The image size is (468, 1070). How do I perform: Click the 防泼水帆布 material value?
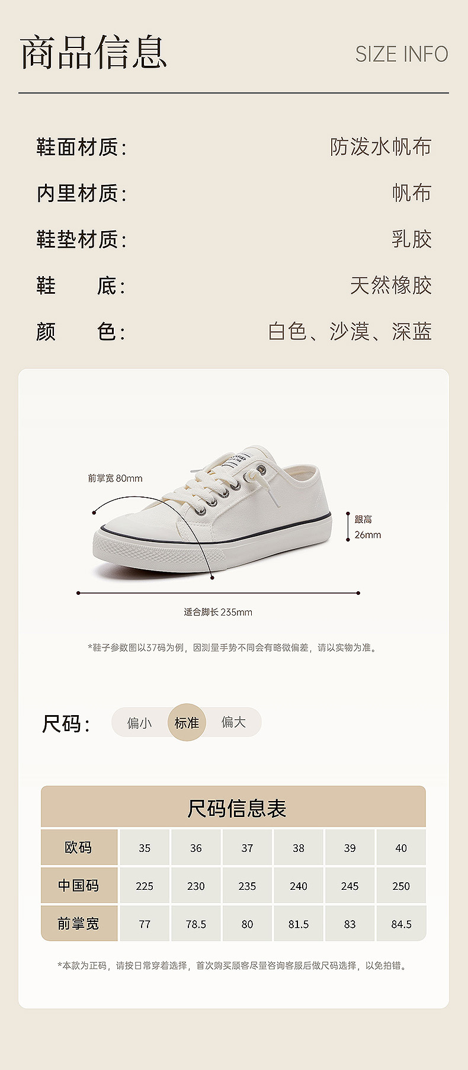pyautogui.click(x=380, y=146)
